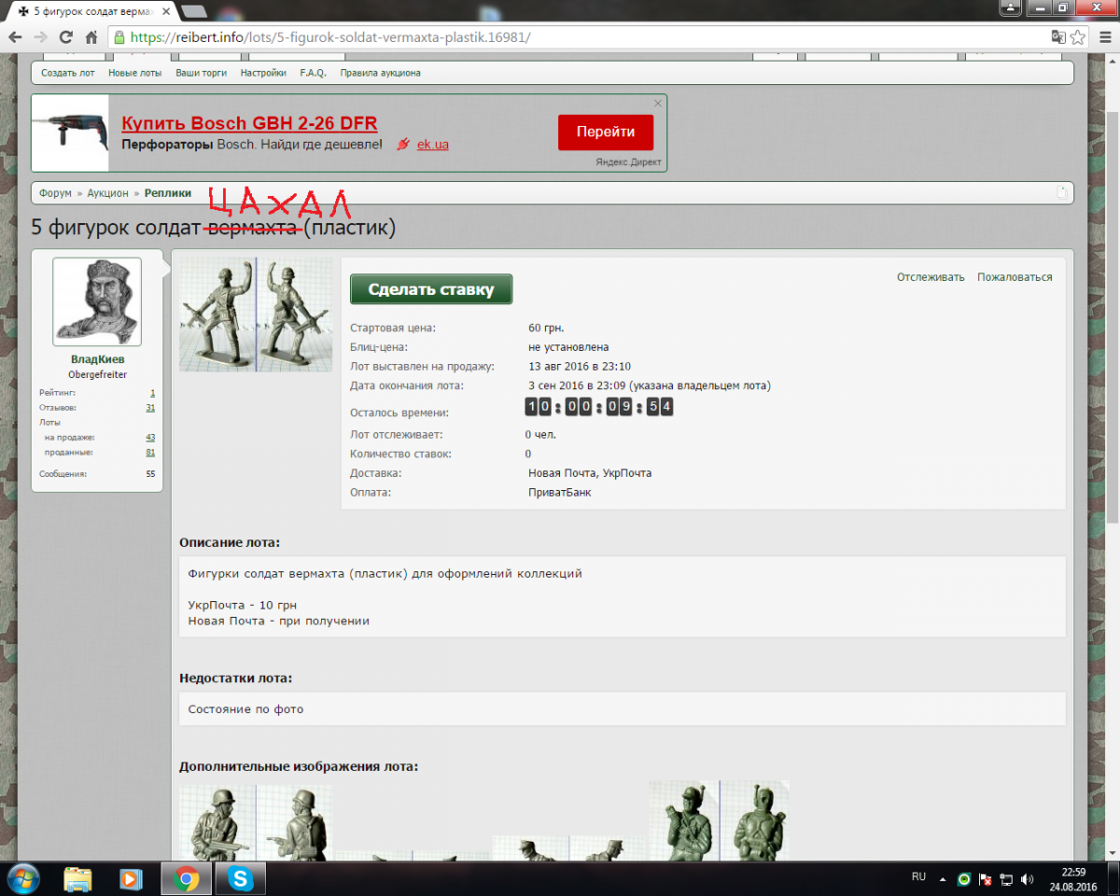
Task: Show hidden system tray icons
Action: point(943,879)
